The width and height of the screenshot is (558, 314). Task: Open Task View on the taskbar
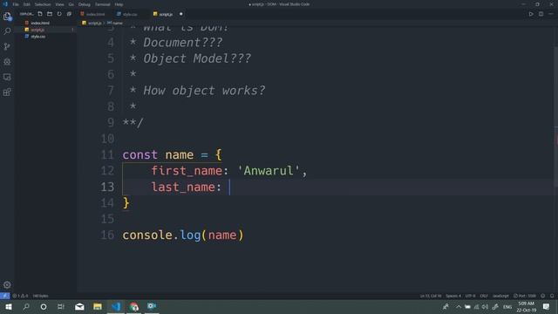click(61, 306)
